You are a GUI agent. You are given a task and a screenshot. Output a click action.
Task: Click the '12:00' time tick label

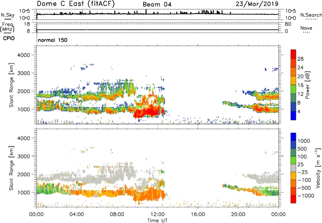(157, 215)
